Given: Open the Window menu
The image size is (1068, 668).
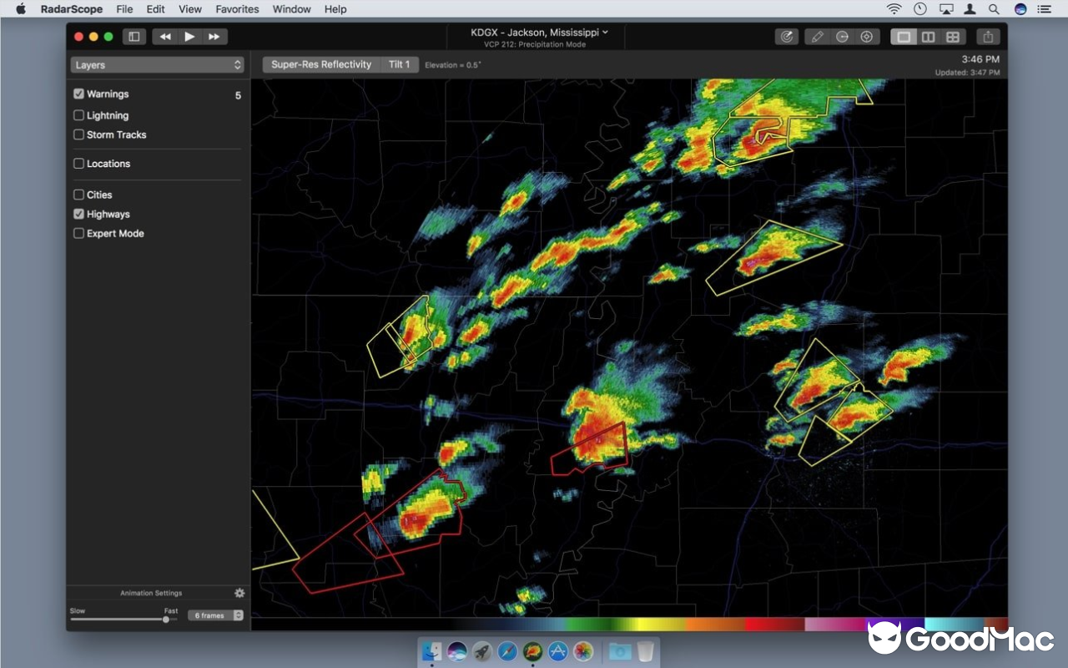Looking at the screenshot, I should tap(292, 9).
